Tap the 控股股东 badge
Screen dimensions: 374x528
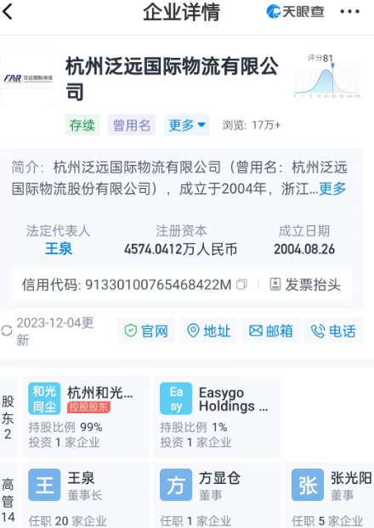coord(89,407)
